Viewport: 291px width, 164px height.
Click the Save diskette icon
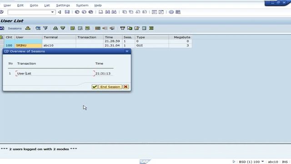[x=67, y=12]
